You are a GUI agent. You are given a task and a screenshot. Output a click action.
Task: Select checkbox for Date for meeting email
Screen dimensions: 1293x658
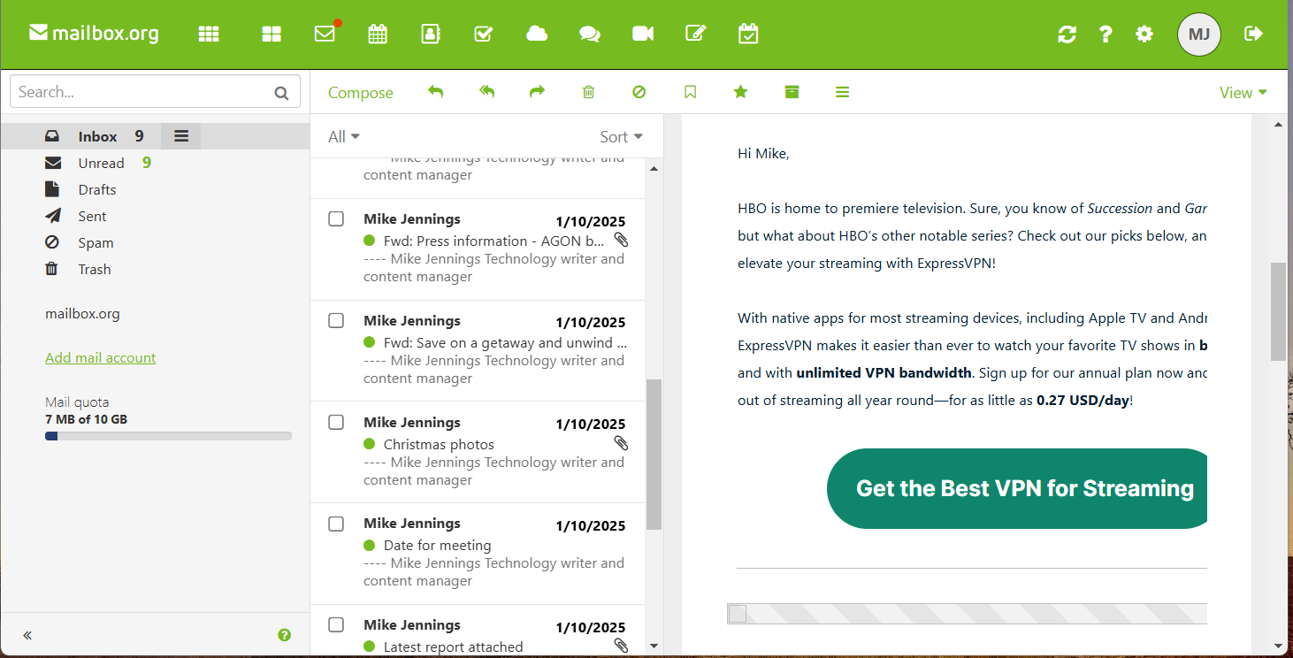[x=336, y=524]
